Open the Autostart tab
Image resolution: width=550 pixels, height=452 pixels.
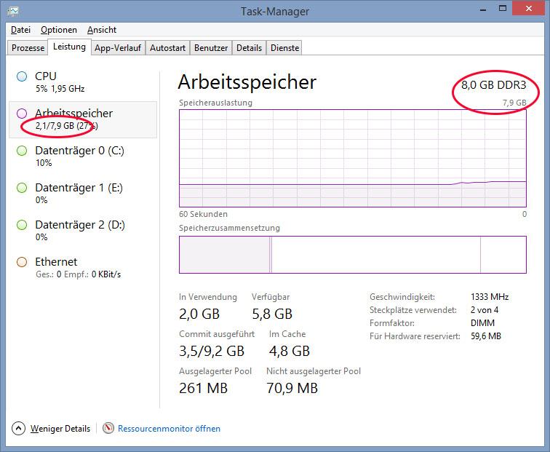[167, 48]
